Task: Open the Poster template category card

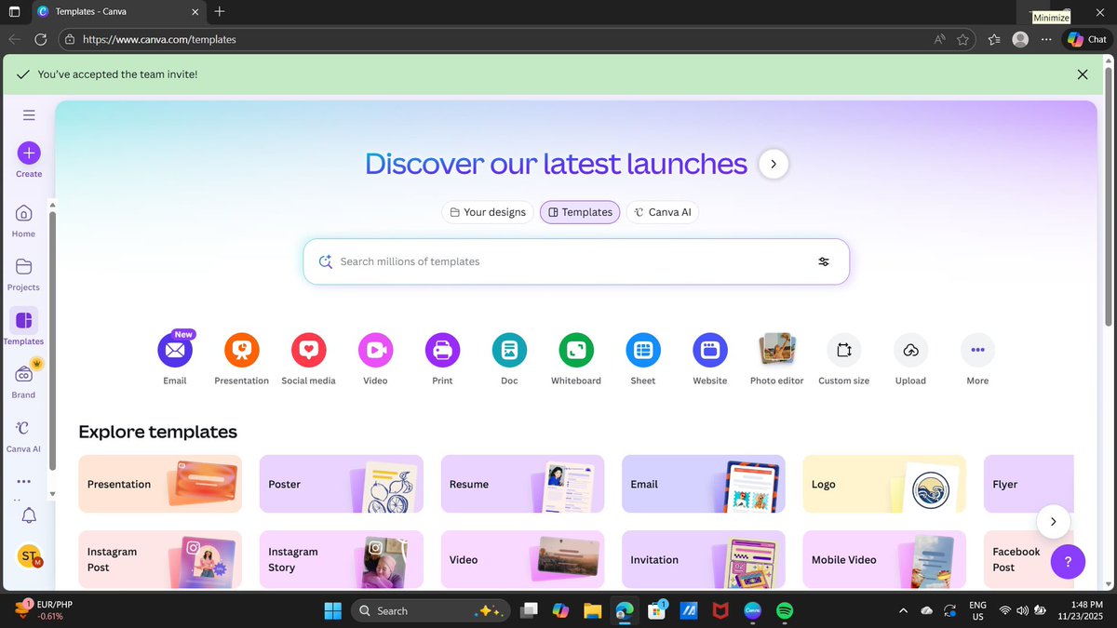Action: point(342,484)
